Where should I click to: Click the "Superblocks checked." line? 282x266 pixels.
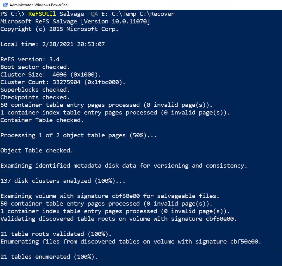[x=35, y=90]
